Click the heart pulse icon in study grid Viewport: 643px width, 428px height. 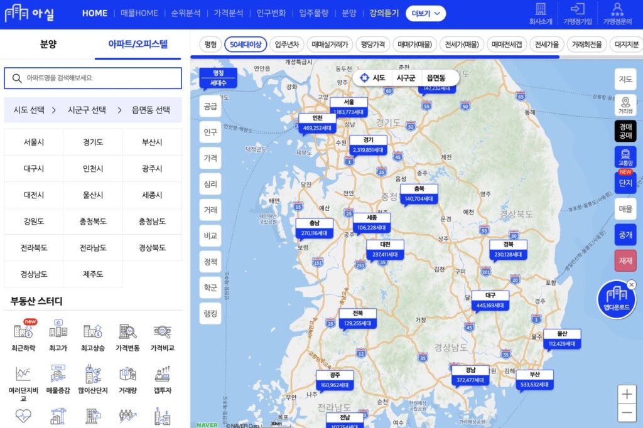click(x=23, y=415)
